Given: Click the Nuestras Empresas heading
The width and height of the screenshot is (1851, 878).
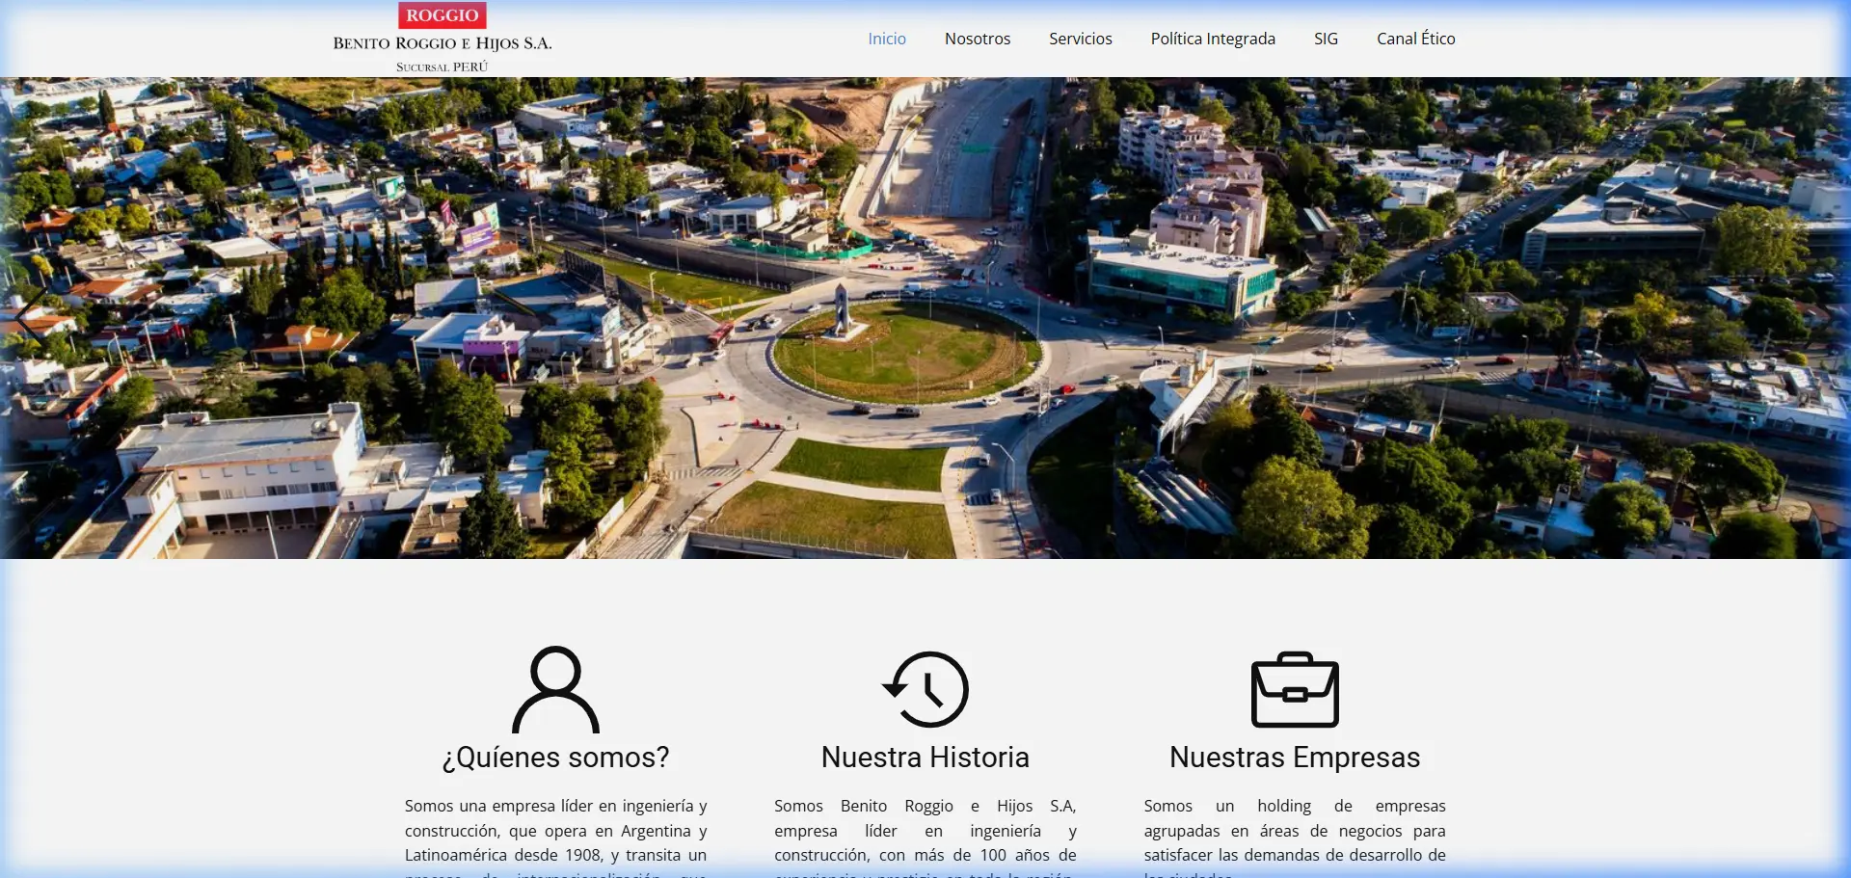Looking at the screenshot, I should (1295, 758).
